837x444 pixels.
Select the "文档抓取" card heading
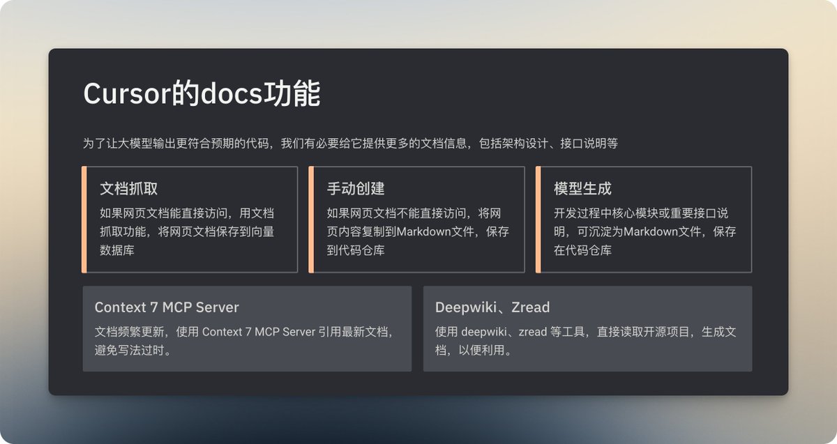point(128,189)
